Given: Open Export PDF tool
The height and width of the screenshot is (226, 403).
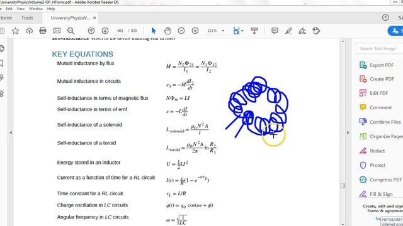Looking at the screenshot, I should (x=377, y=65).
